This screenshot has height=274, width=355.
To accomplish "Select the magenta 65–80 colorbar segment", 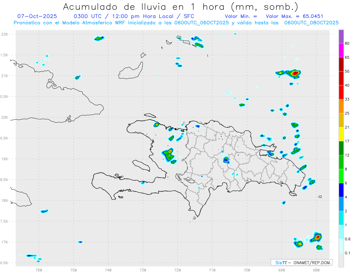I will pos(341,51).
